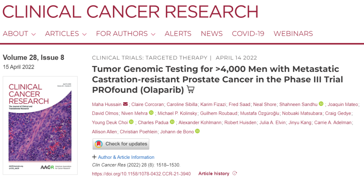Screen dimensions: 364x180
Task: Click the journal cover thumbnail image
Action: coord(40,125)
